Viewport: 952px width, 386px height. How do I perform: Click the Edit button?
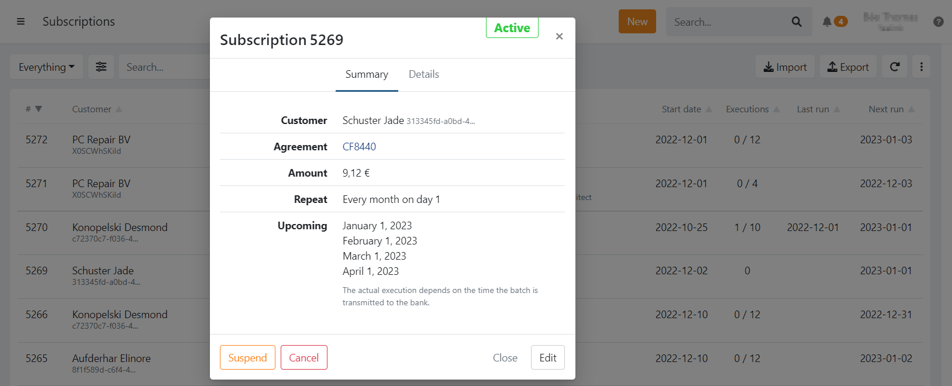click(547, 357)
